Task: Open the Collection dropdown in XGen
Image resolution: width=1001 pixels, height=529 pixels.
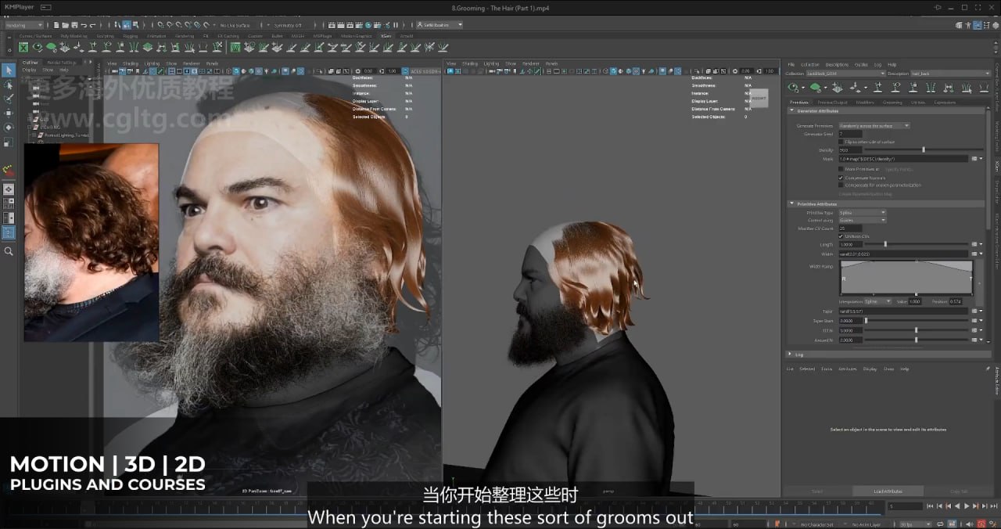Action: tap(846, 74)
